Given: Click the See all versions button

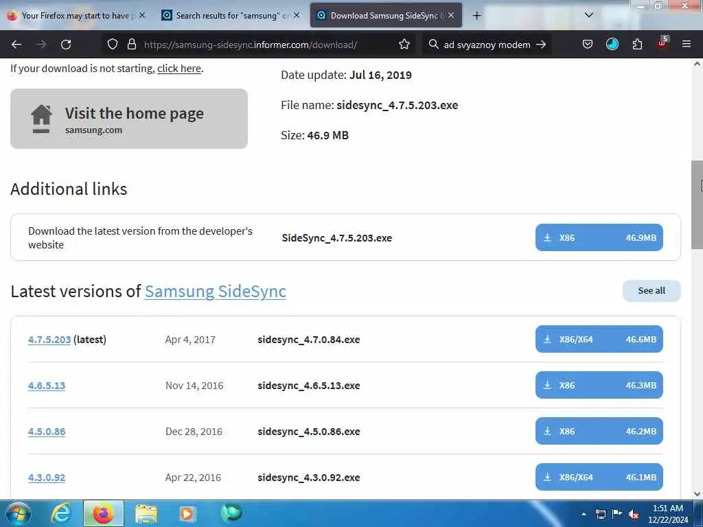Looking at the screenshot, I should tap(652, 291).
